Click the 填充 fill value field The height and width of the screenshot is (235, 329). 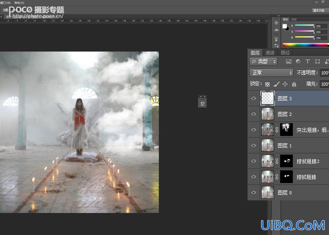tap(324, 84)
